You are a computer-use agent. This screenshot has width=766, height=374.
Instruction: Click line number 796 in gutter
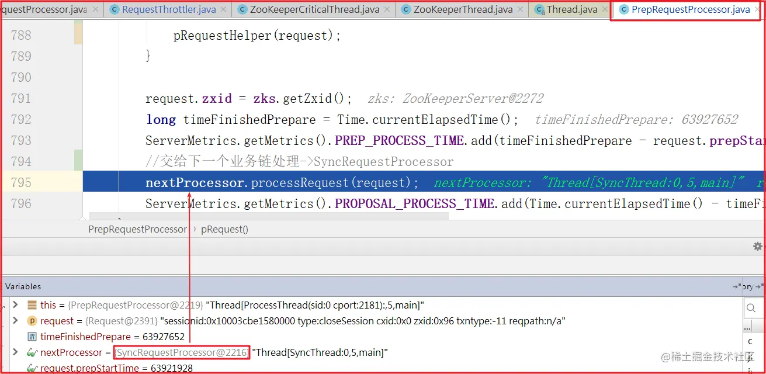click(21, 203)
